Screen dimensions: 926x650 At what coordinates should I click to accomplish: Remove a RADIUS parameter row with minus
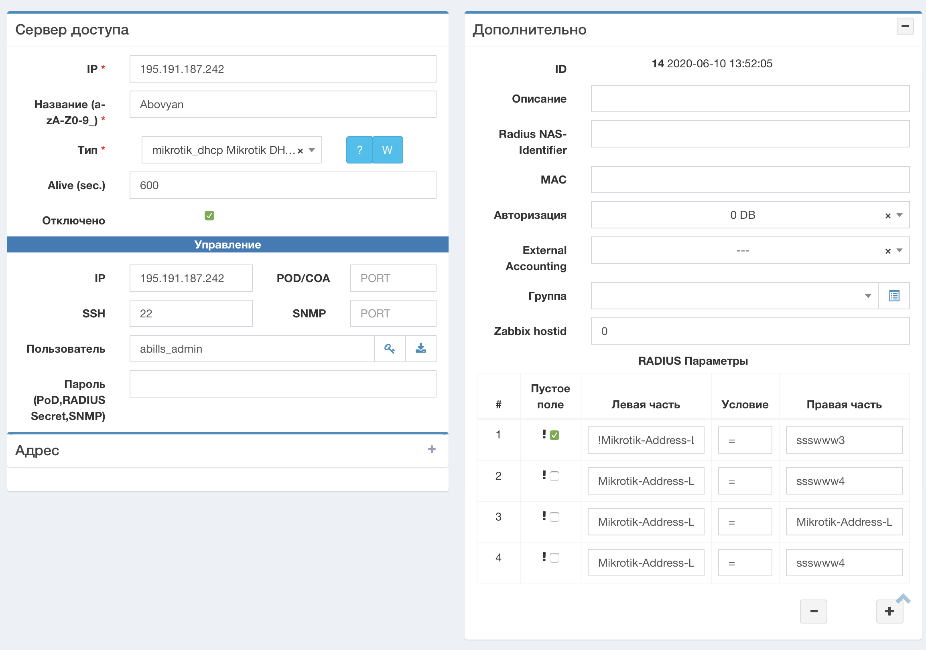click(813, 612)
